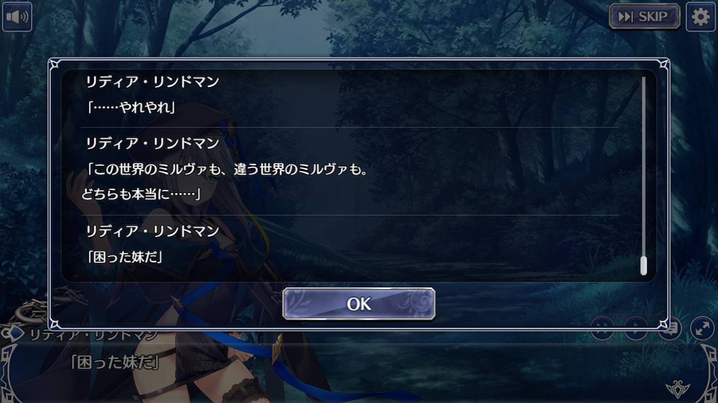Mute the sound with the speaker icon
Screen dimensions: 718x403
click(17, 16)
